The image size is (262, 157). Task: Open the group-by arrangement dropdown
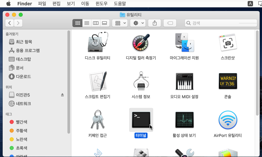point(120,23)
